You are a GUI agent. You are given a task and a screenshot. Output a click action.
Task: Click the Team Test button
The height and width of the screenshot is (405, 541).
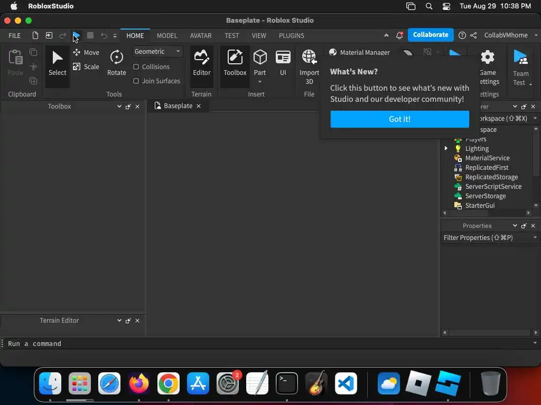[520, 67]
